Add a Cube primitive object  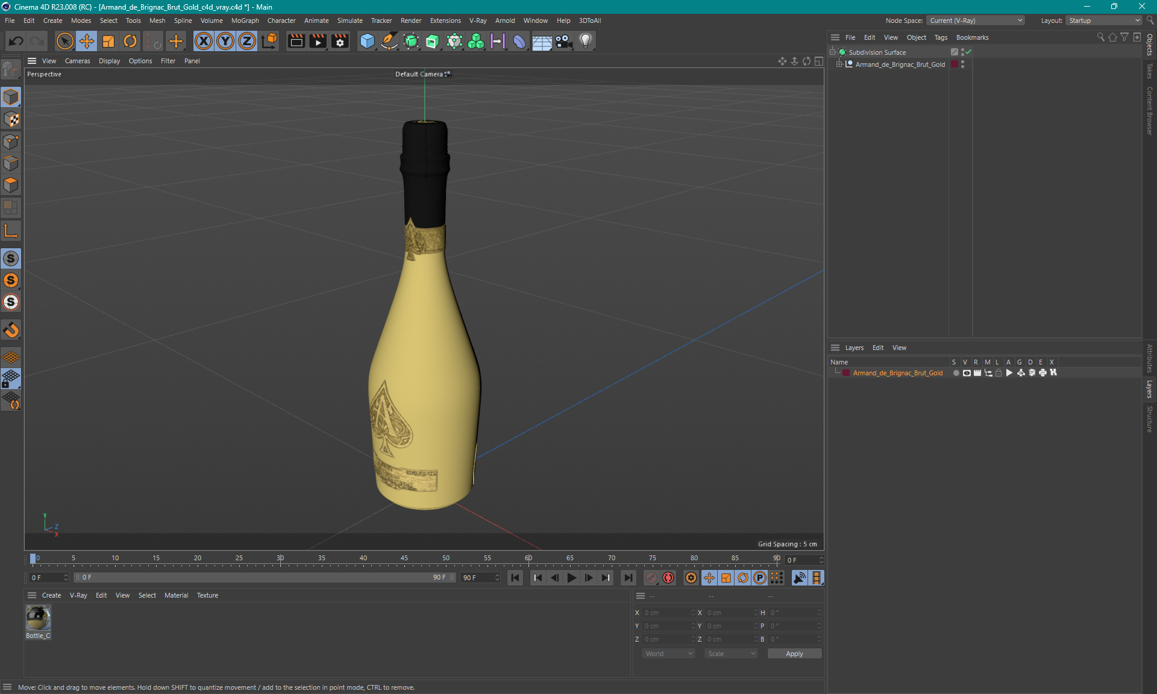pos(367,41)
